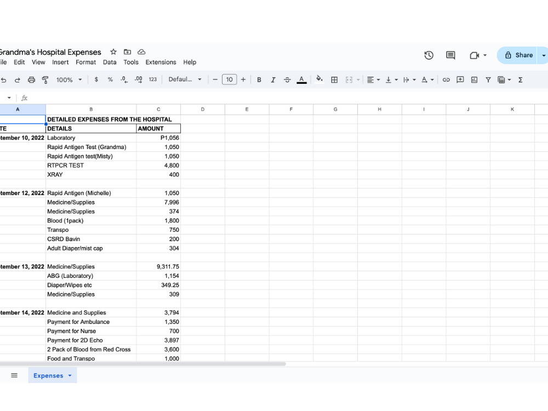Viewport: 548px width, 411px height.
Task: Select the cell containing RTPCR TEST
Action: (91, 165)
